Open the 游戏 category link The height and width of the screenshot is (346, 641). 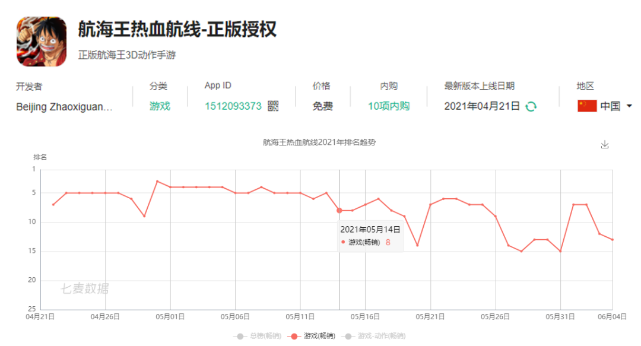pos(160,106)
